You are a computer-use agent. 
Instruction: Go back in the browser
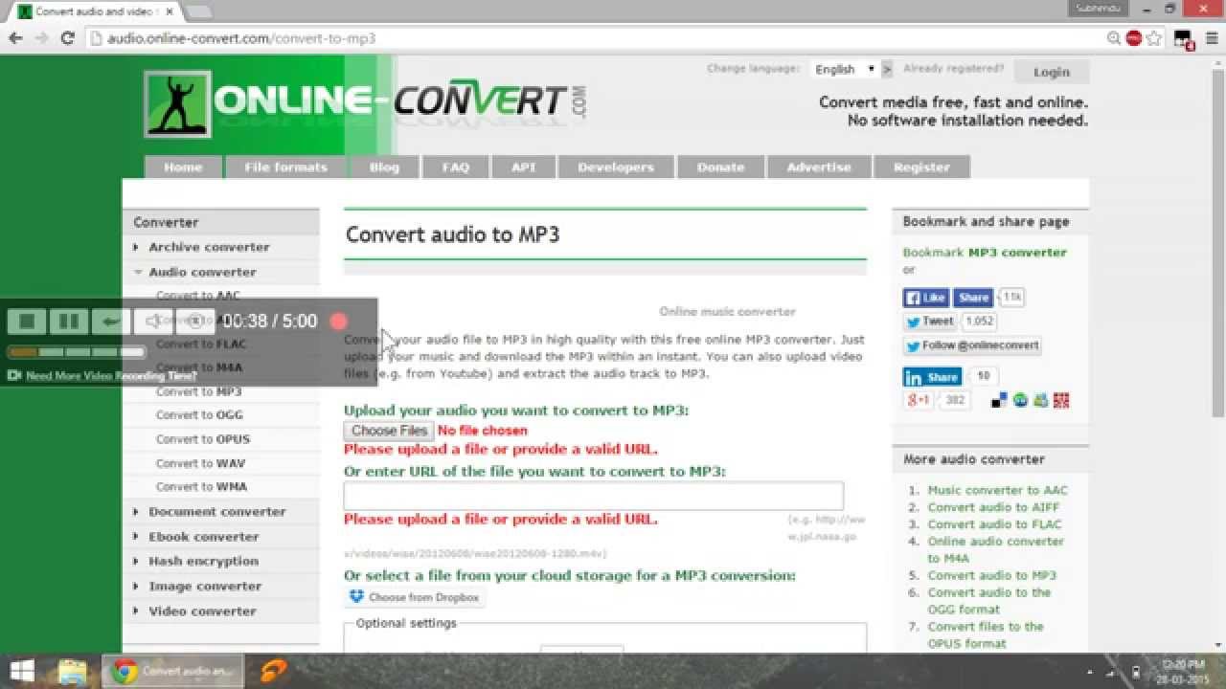tap(15, 38)
